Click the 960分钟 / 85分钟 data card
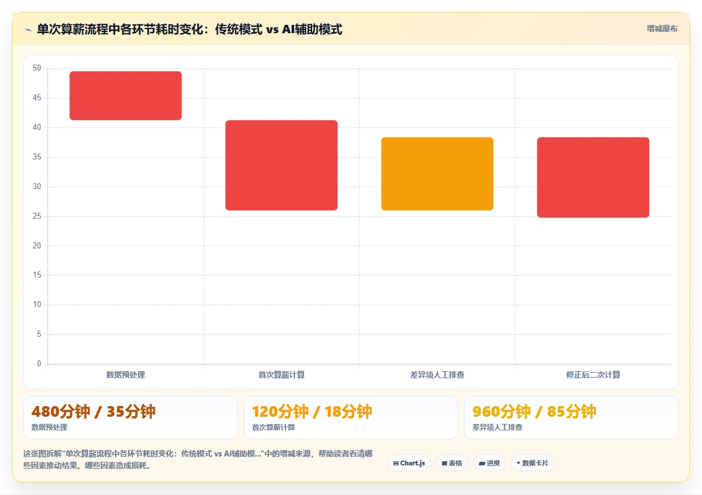The width and height of the screenshot is (702, 495). coord(571,417)
